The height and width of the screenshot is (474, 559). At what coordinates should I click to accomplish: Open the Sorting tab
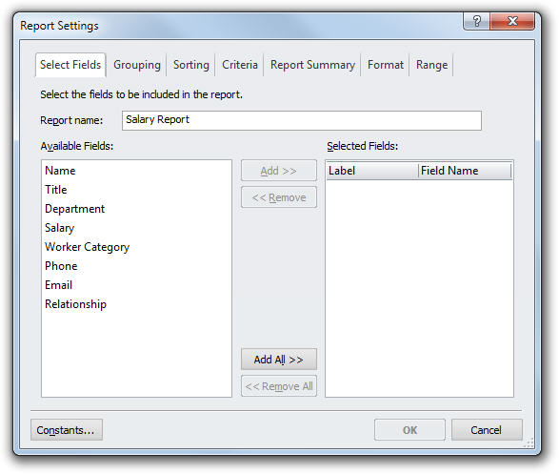point(191,65)
